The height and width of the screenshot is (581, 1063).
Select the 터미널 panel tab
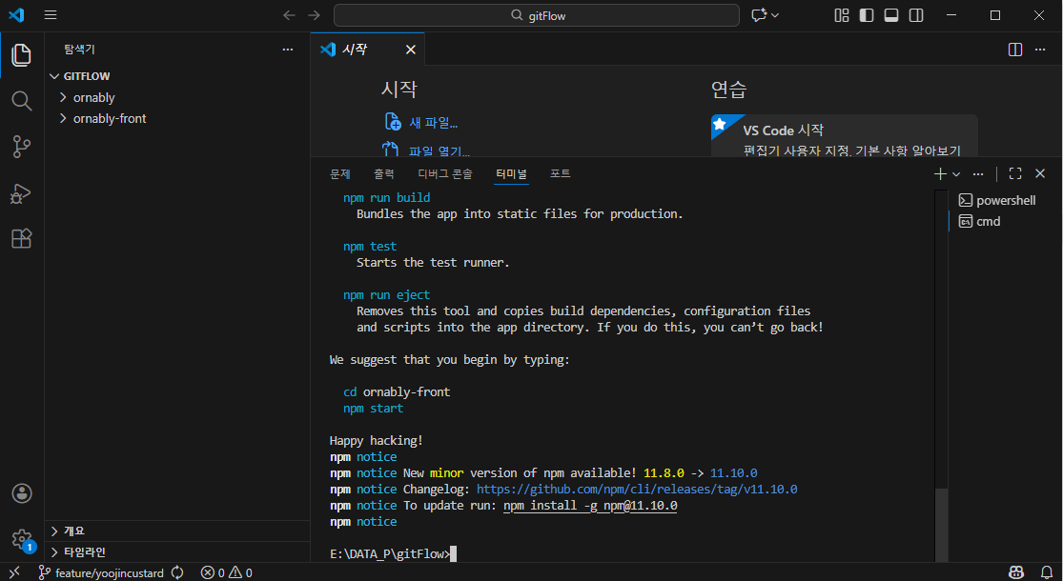(x=511, y=174)
